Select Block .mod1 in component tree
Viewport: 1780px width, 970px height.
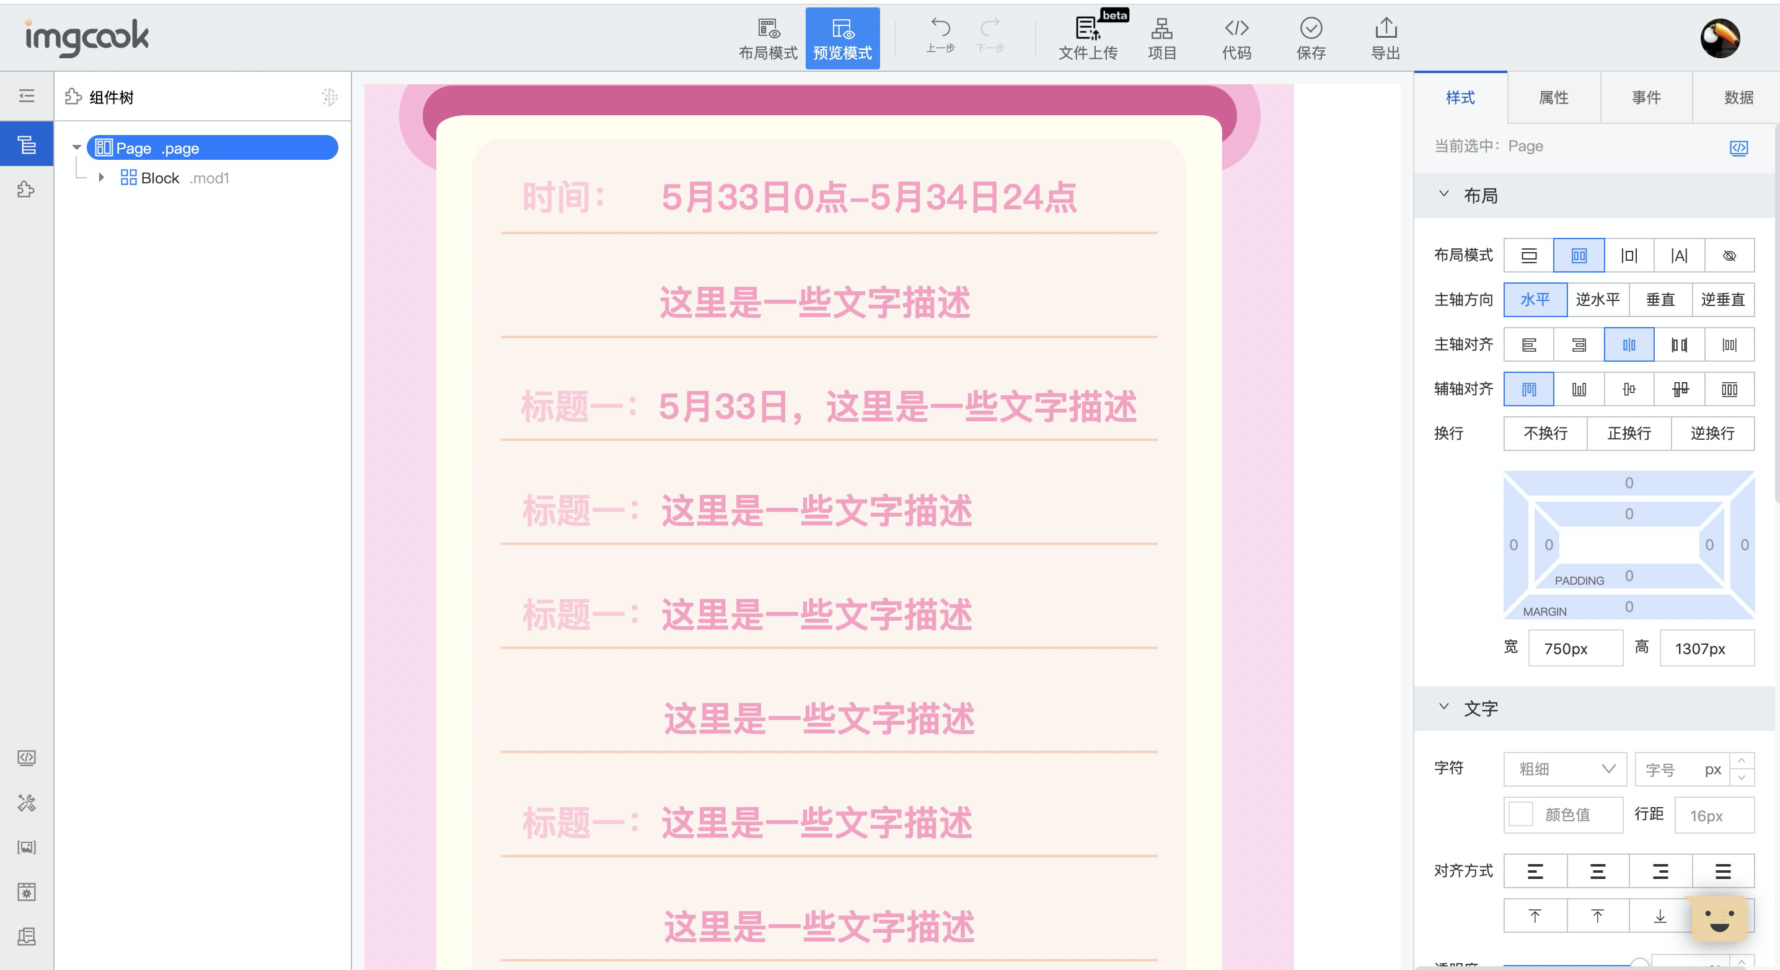click(175, 177)
